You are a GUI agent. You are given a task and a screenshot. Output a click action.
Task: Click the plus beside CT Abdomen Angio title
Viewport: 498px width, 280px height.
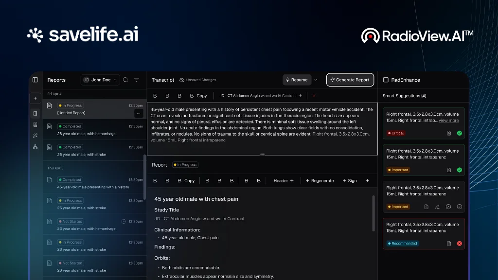(x=301, y=96)
